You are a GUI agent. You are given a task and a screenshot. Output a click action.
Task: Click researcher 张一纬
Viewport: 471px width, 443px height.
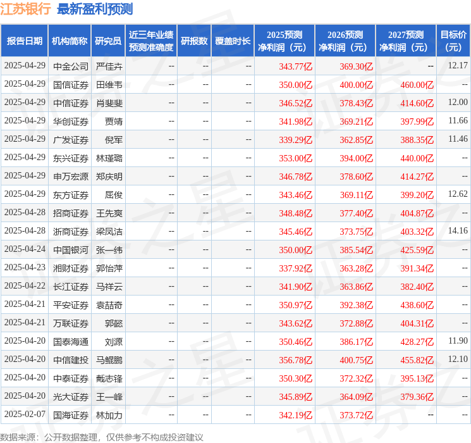[109, 250]
